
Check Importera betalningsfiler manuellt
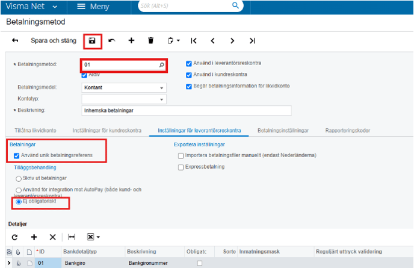pyautogui.click(x=181, y=155)
